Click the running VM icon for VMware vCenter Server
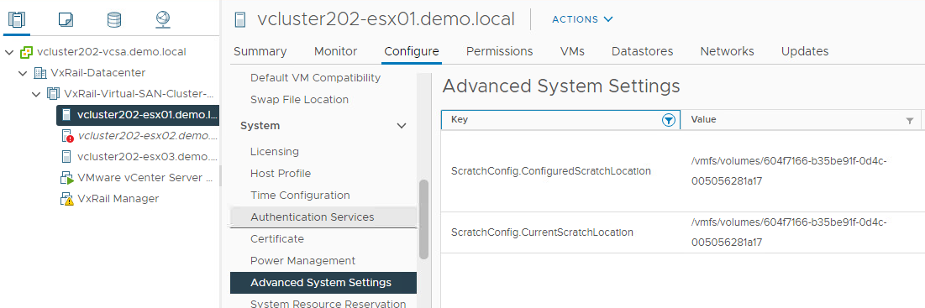925x308 pixels. pyautogui.click(x=66, y=178)
